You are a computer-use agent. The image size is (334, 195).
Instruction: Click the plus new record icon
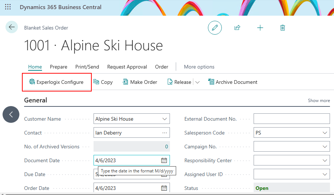click(260, 28)
